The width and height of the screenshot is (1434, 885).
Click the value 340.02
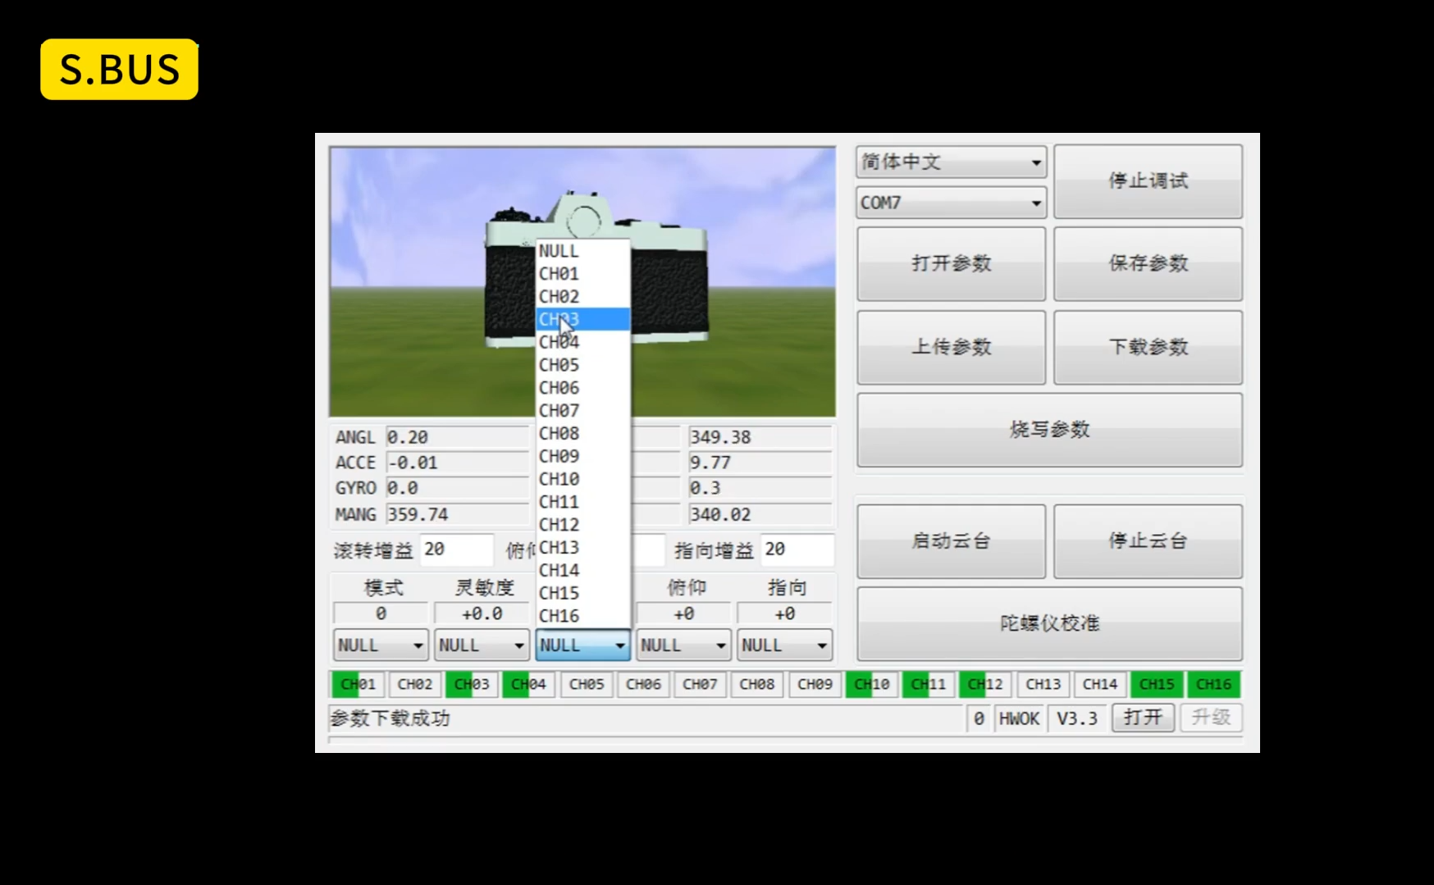click(760, 515)
